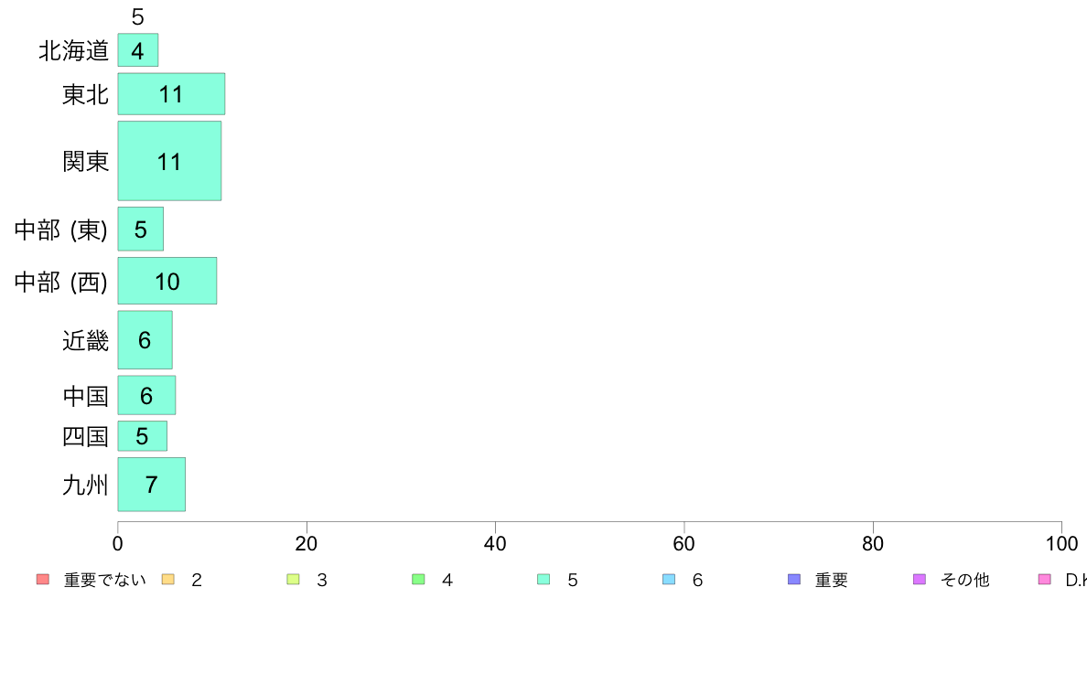This screenshot has width=1087, height=673.
Task: Select the 中部 (東) bar showing 5
Action: 141,229
